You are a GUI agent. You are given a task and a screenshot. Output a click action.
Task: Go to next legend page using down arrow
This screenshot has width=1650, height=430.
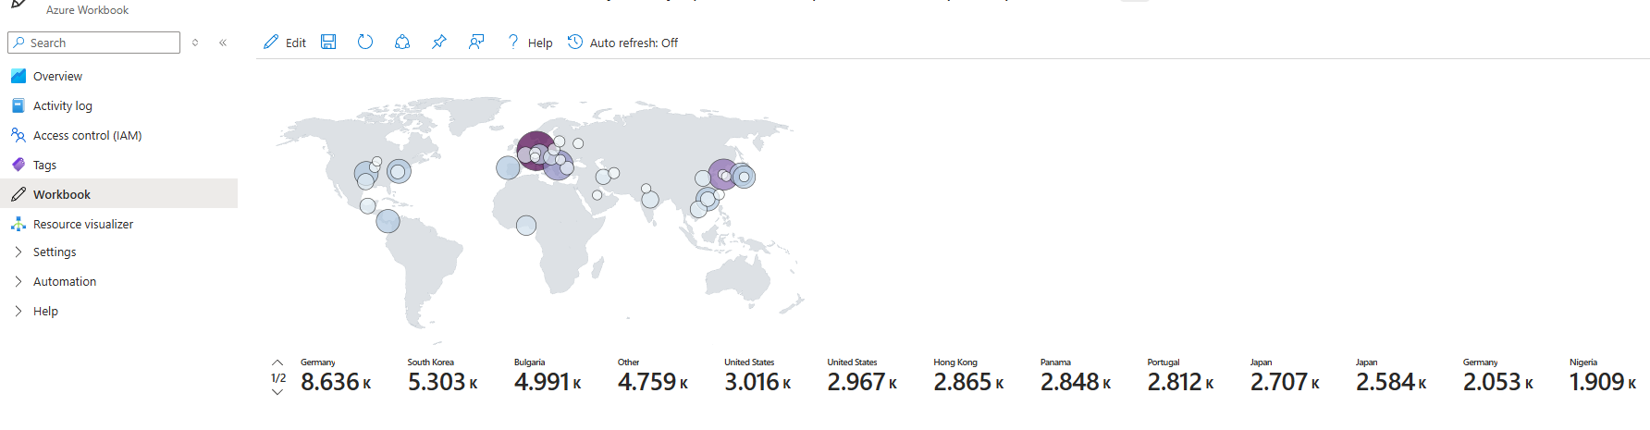pyautogui.click(x=277, y=392)
